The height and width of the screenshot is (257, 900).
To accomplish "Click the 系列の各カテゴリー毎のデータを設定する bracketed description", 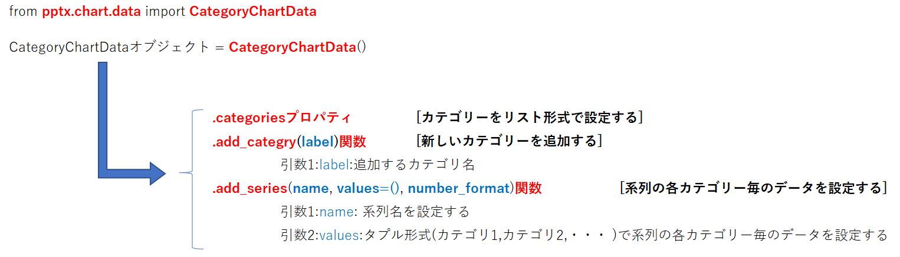I will pos(754,188).
